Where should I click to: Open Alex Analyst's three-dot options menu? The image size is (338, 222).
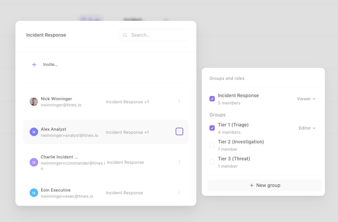[x=179, y=132]
